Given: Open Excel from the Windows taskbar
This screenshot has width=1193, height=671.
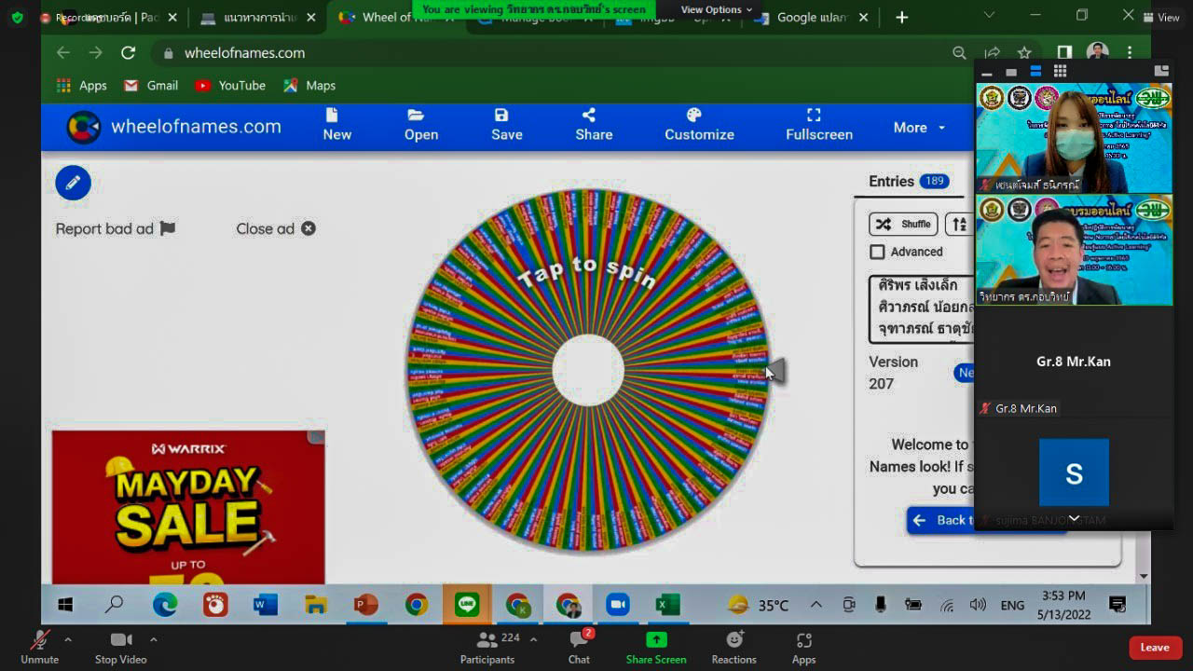Looking at the screenshot, I should (x=667, y=605).
